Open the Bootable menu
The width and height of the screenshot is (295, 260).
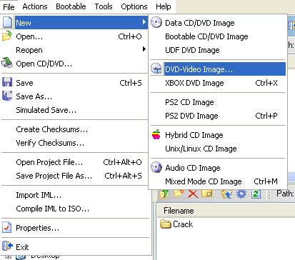coord(71,6)
